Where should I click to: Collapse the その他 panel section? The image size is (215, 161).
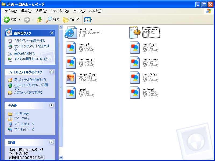[x=52, y=105]
